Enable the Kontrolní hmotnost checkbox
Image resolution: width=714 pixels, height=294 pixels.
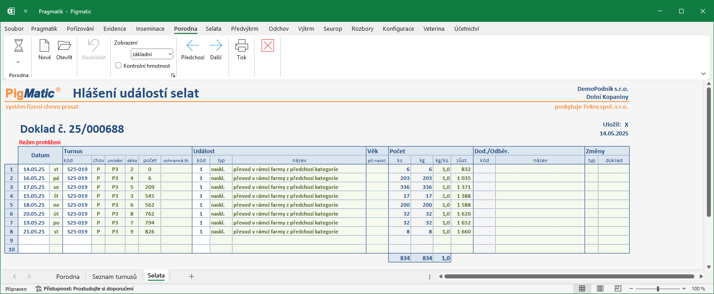click(119, 65)
